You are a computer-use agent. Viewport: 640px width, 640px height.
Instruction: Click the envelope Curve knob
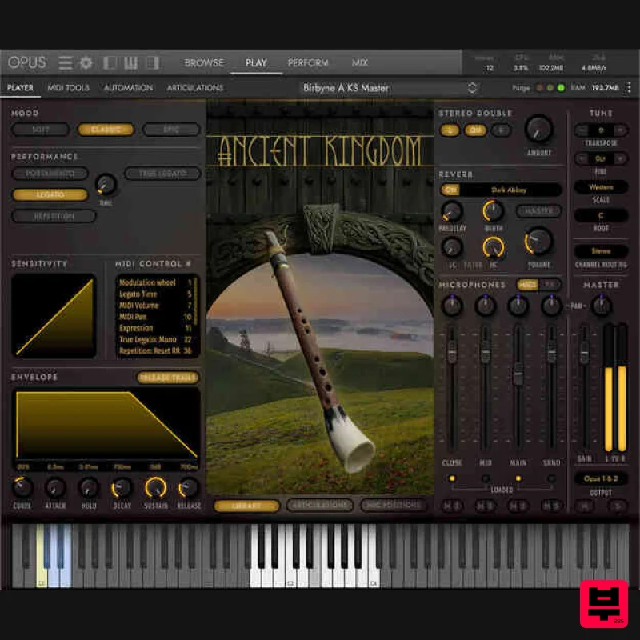[22, 487]
